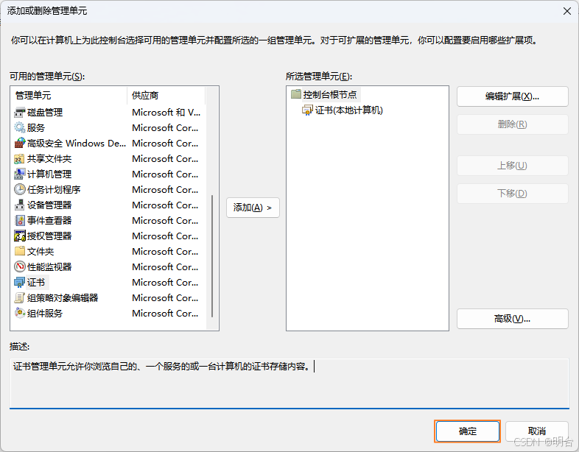The image size is (579, 452).
Task: Click the 计算机管理 icon
Action: pos(20,174)
